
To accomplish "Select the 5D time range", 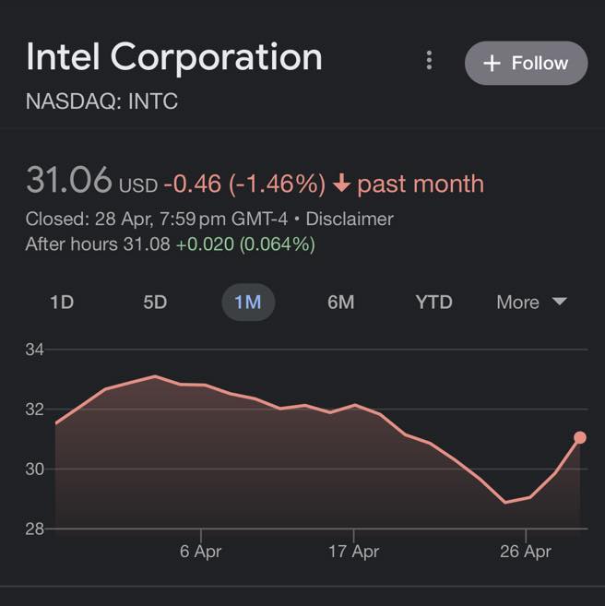I will pos(155,302).
